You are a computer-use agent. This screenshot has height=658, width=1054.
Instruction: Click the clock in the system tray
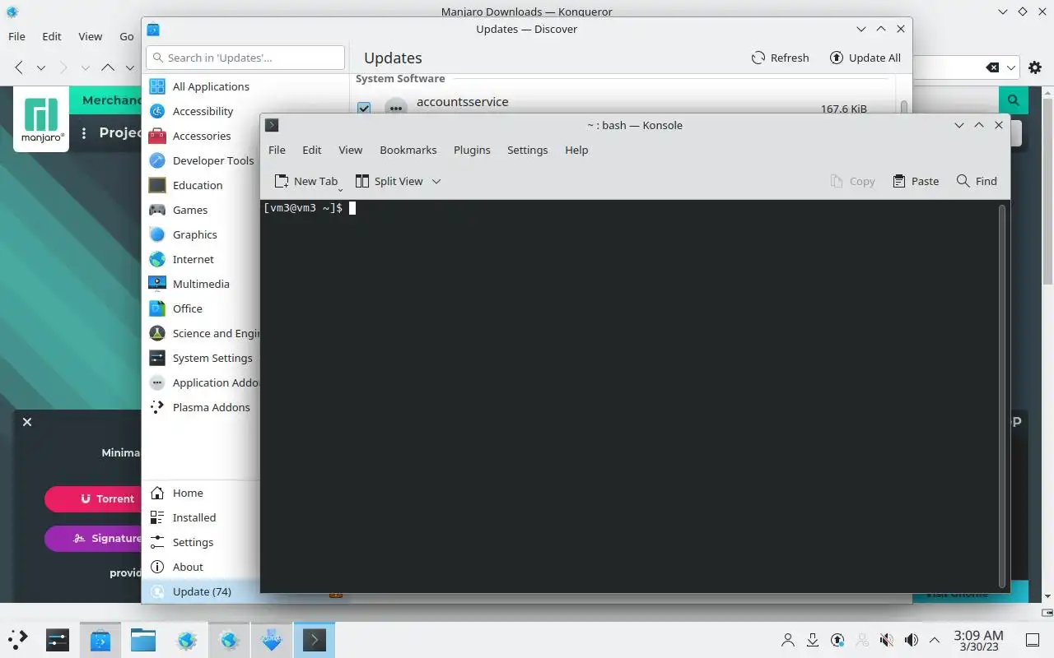978,640
